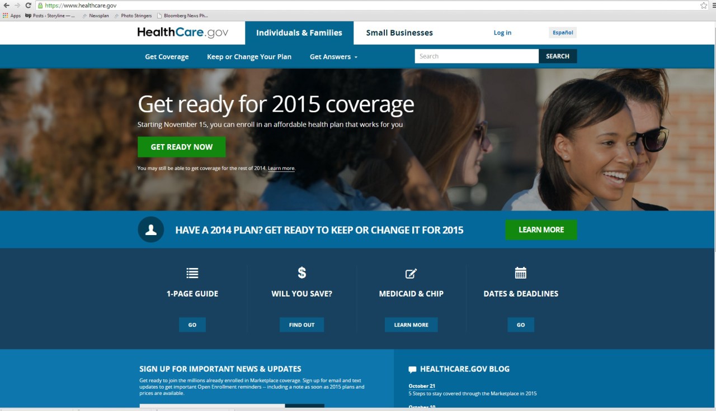Click the Log in link
Image resolution: width=716 pixels, height=411 pixels.
point(502,33)
